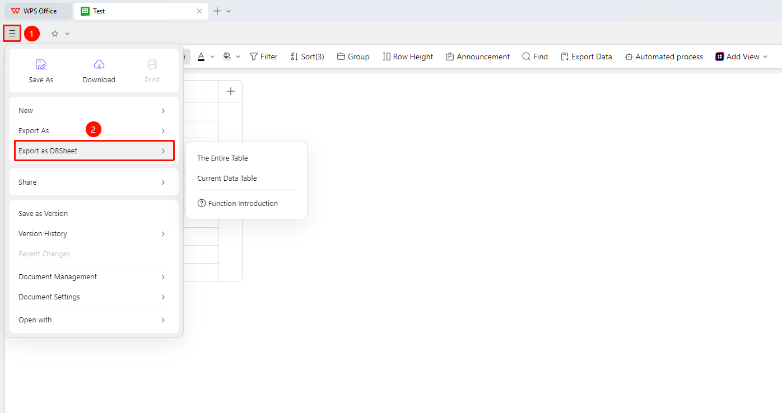Viewport: 782px width, 413px height.
Task: Click Export Data in the toolbar
Action: 586,57
